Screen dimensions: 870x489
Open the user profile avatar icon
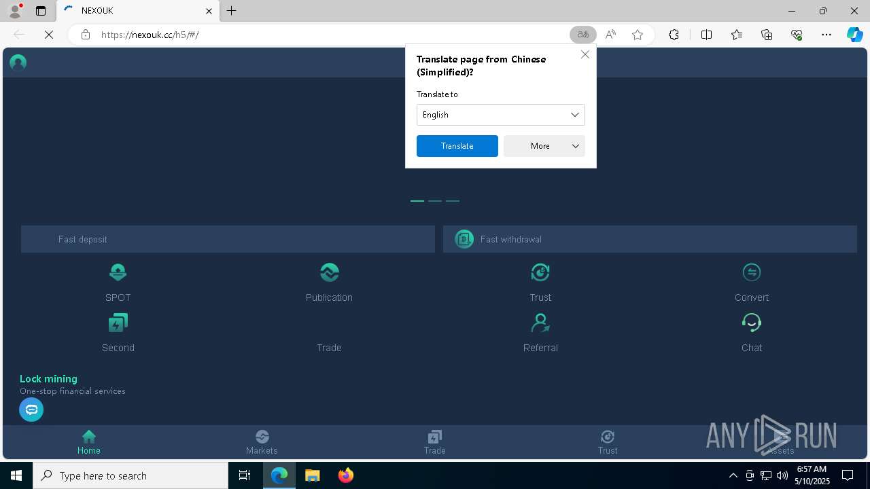[18, 62]
